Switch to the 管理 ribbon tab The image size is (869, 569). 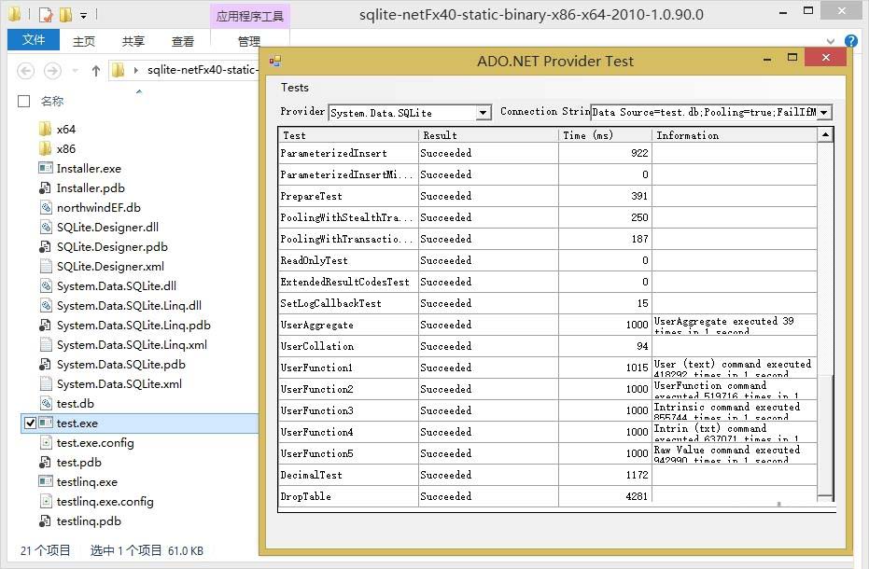(x=248, y=41)
